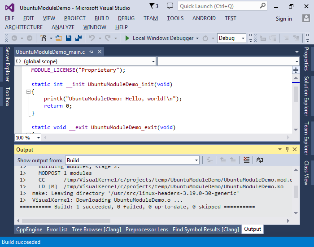
Task: Close the UbuntuModuleDemo_main.c tab
Action: coord(99,52)
